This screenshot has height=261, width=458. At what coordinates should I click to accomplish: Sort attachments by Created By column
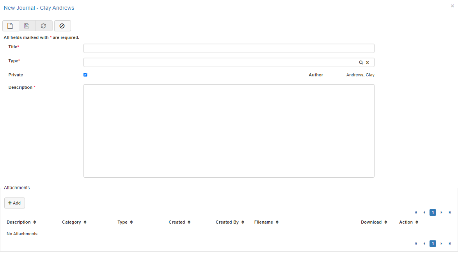(230, 222)
